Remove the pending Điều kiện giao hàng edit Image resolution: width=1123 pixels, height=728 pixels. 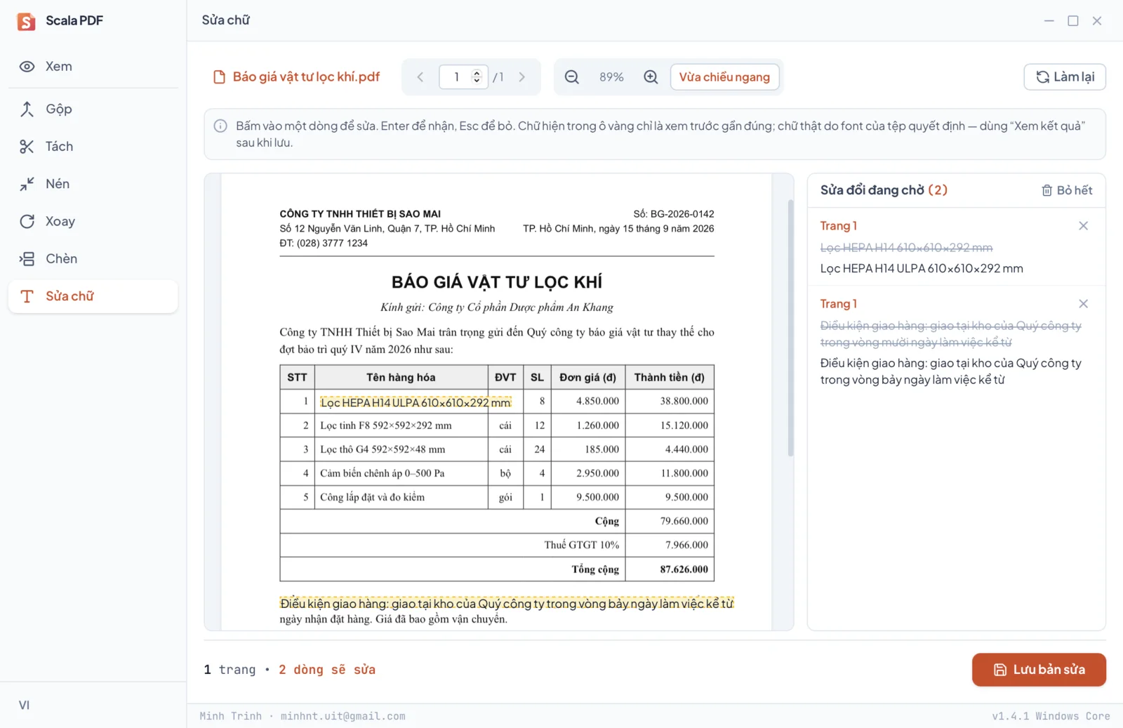tap(1083, 304)
